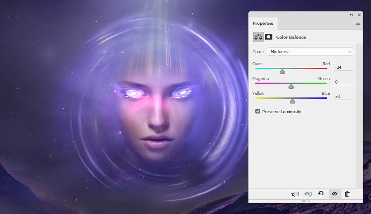This screenshot has height=214, width=371.
Task: Click the Color Balance adjustment icon
Action: point(258,37)
